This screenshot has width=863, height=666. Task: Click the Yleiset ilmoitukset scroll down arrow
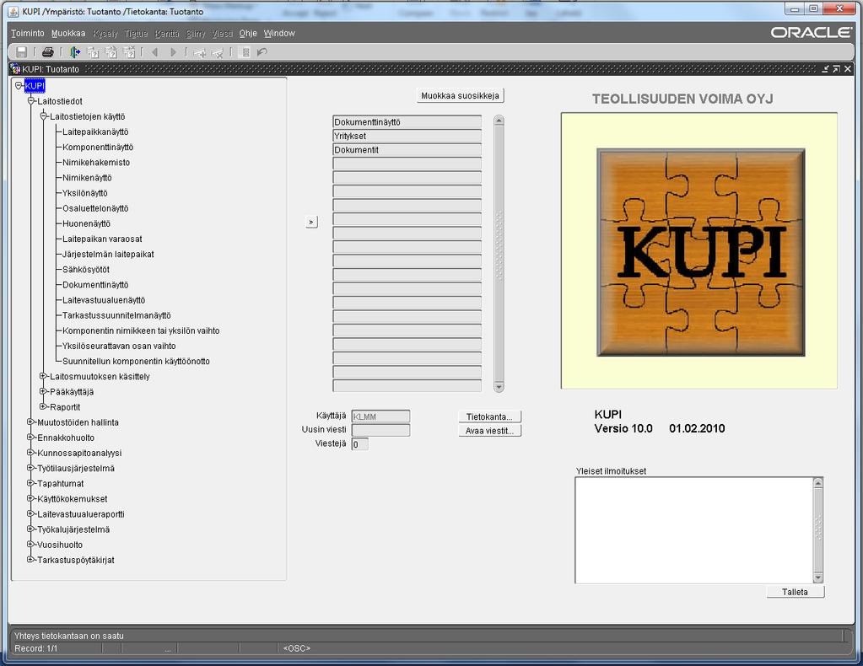pos(818,577)
